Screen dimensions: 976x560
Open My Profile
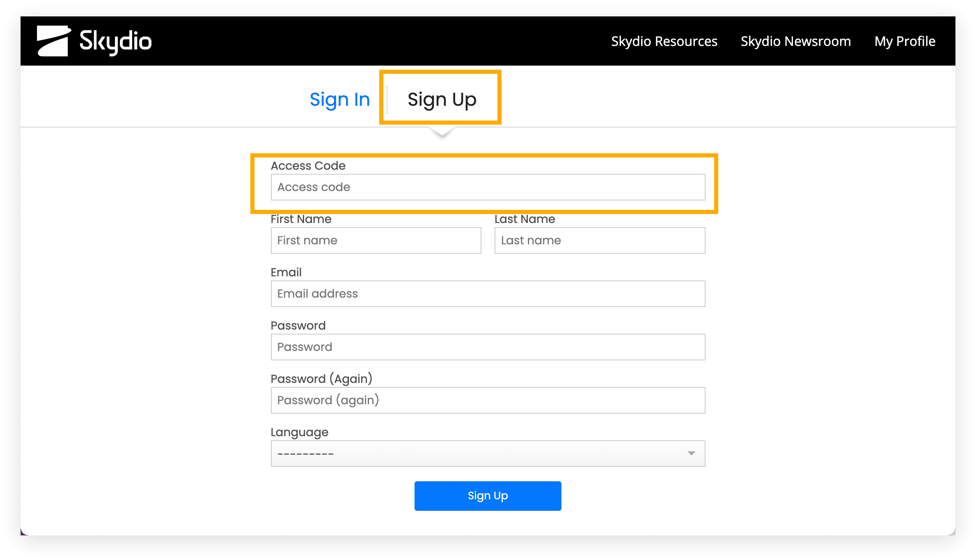click(905, 41)
